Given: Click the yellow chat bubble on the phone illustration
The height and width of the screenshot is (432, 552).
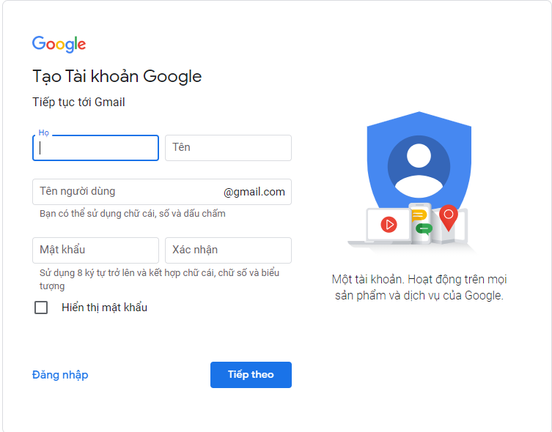Looking at the screenshot, I should point(419,215).
